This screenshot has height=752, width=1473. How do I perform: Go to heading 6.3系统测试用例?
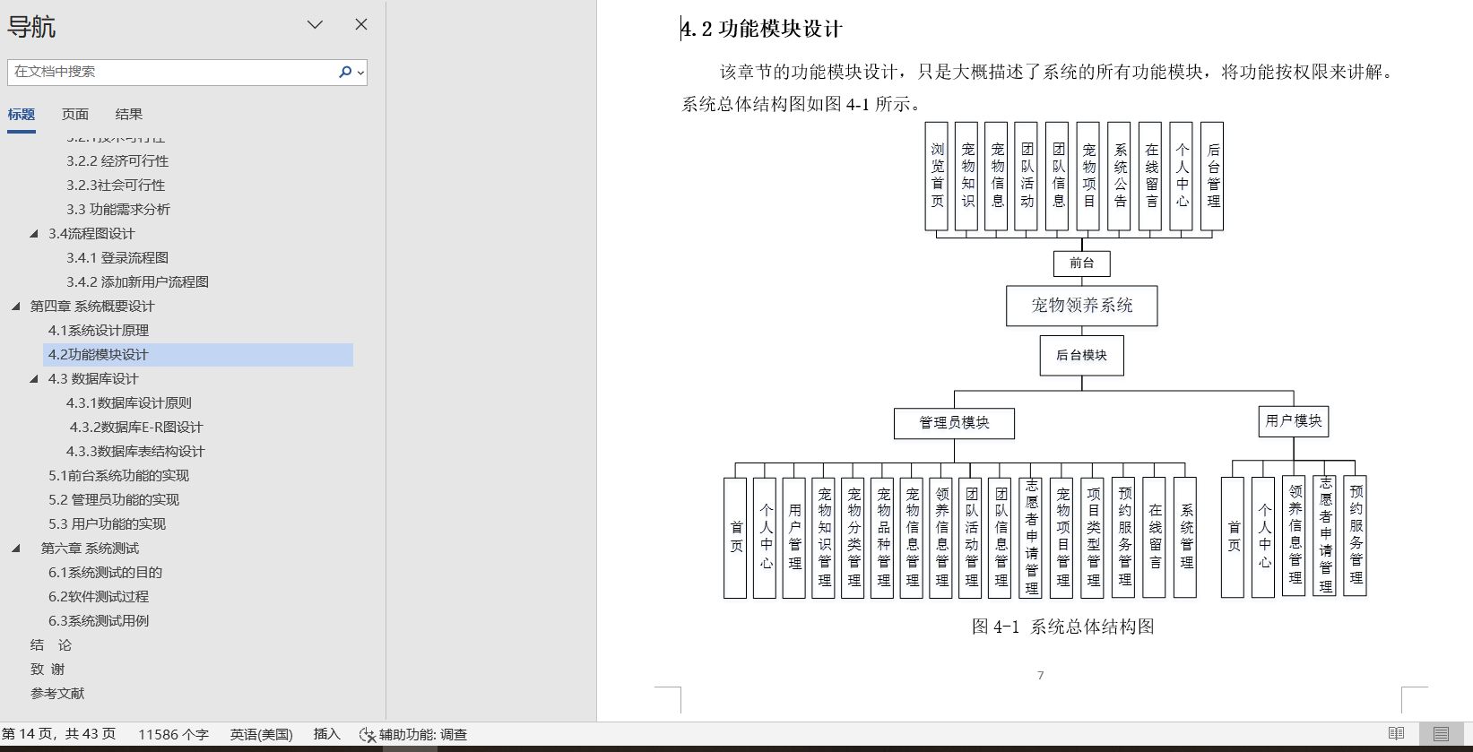(x=99, y=620)
